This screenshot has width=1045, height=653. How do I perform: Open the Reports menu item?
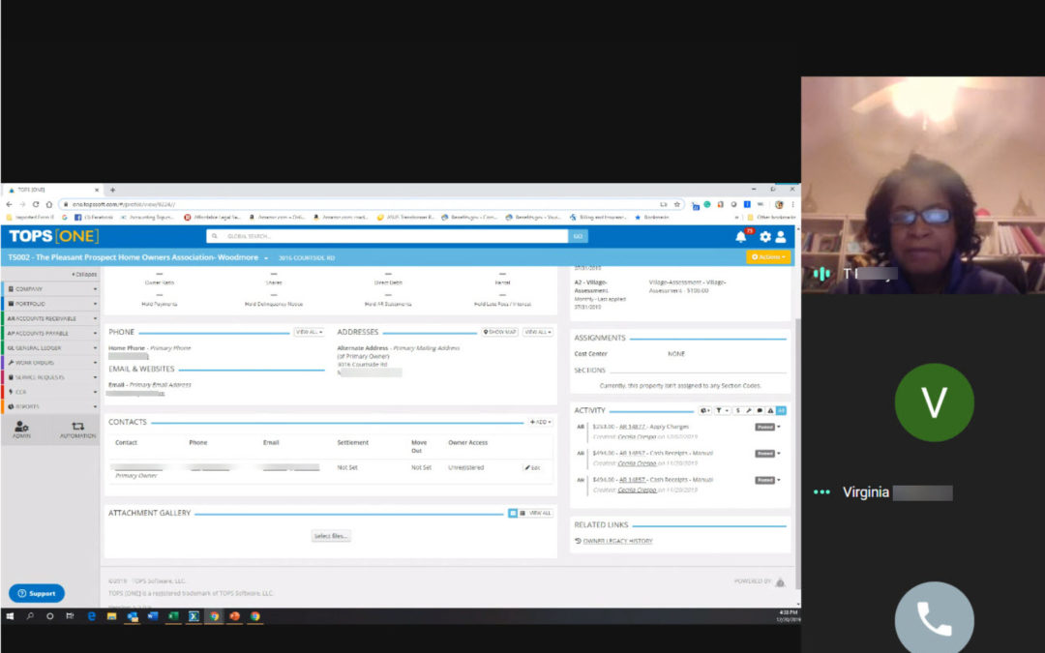point(50,406)
